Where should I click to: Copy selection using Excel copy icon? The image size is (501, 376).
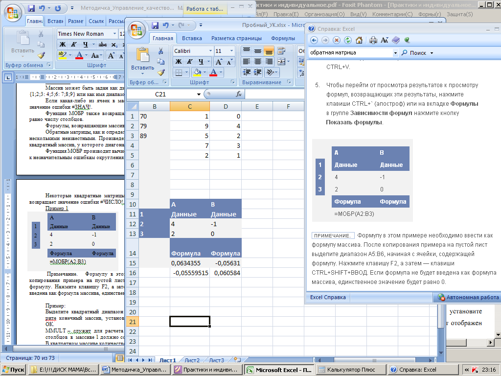(160, 62)
